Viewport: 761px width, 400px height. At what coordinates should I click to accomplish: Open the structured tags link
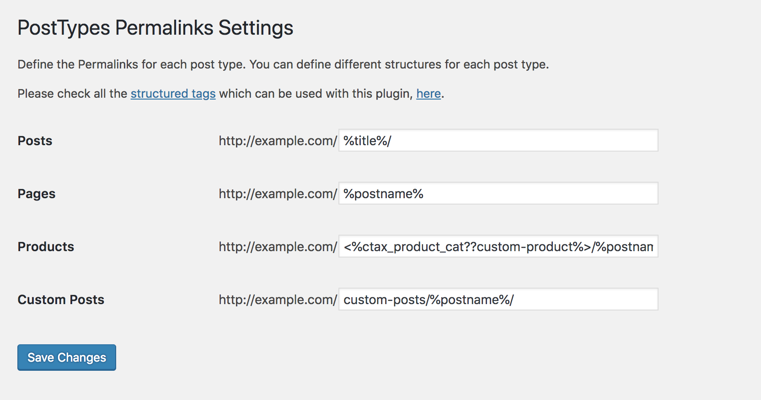[173, 94]
